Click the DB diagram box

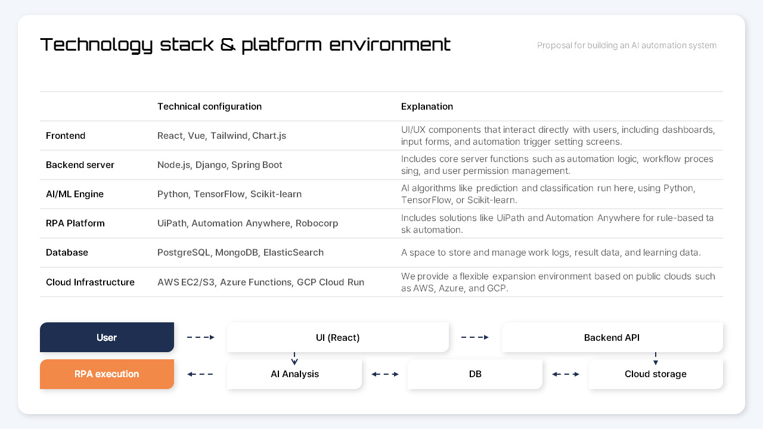[x=475, y=374]
